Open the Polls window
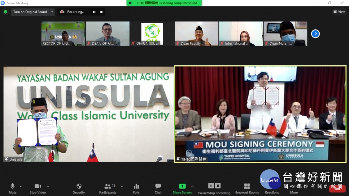 tap(136, 189)
